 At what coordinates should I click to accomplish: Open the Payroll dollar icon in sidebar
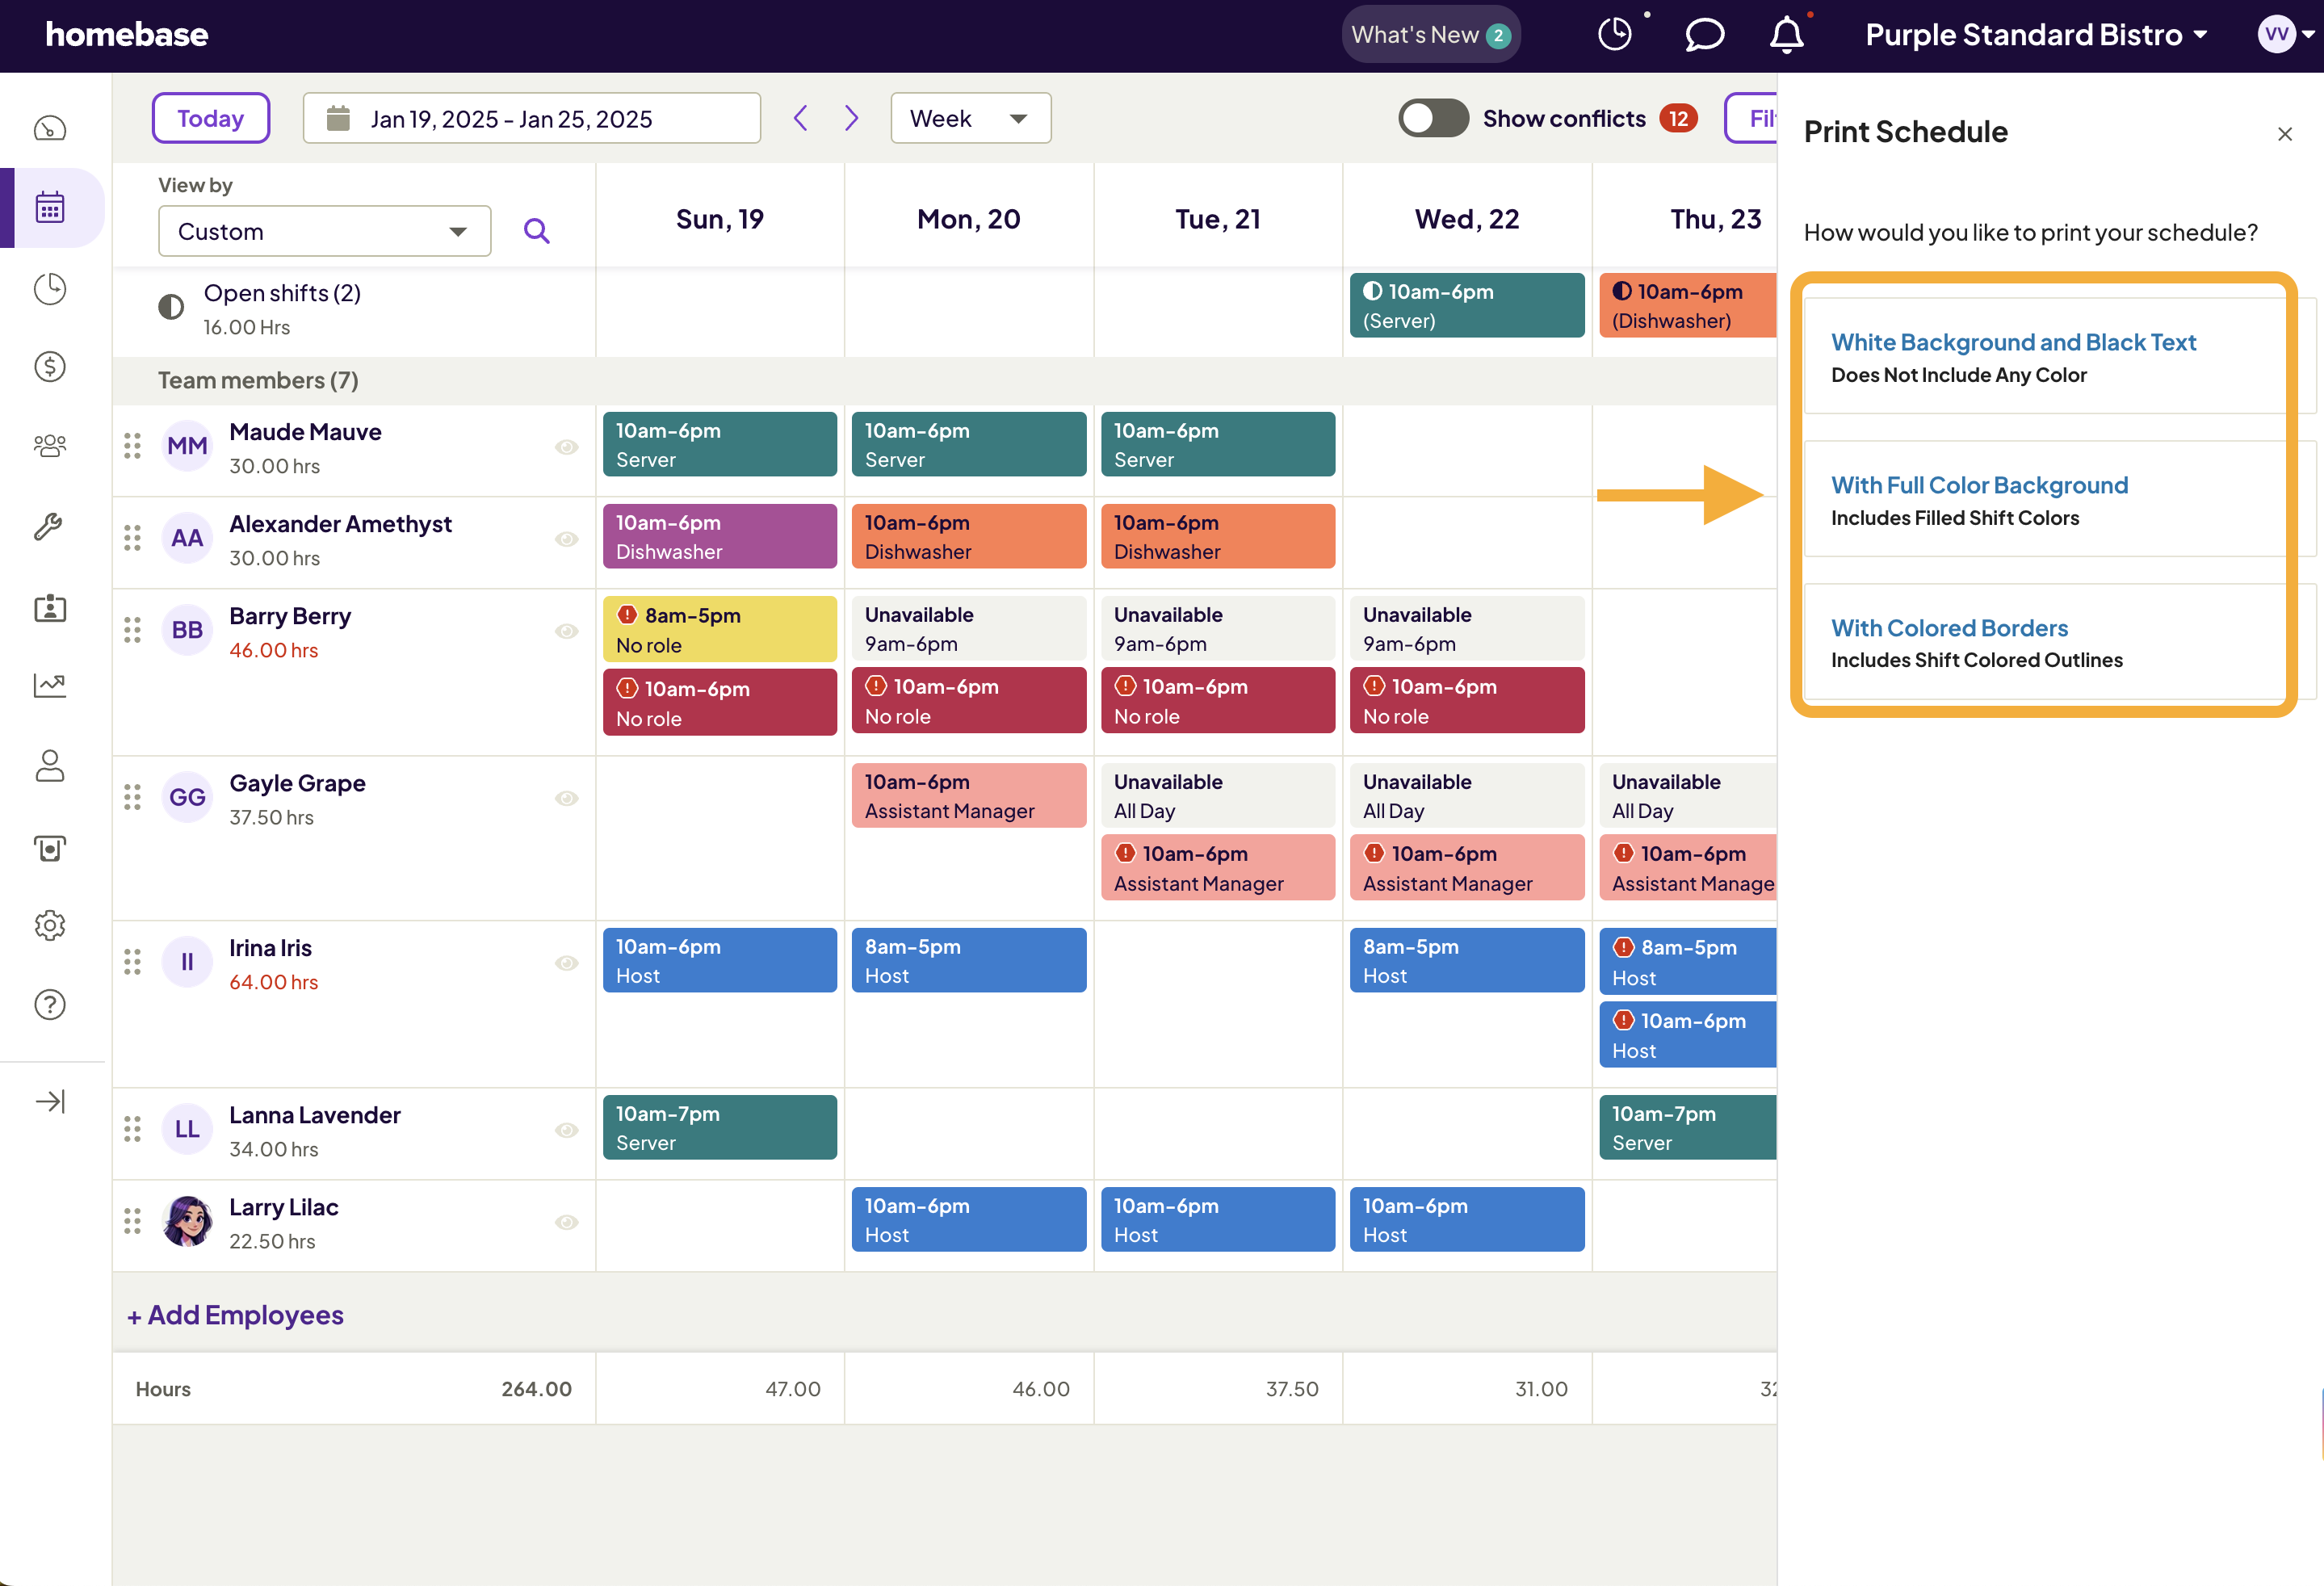tap(49, 367)
